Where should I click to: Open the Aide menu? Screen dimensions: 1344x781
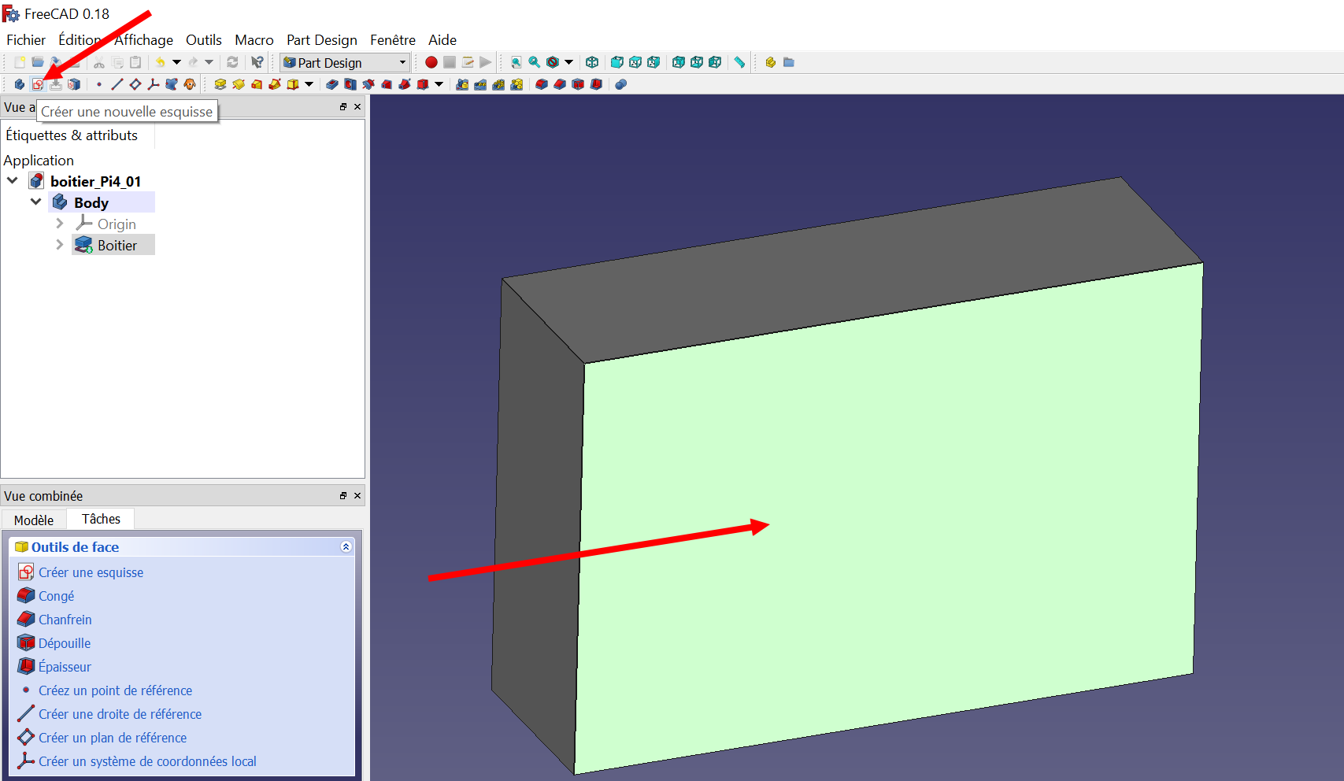point(442,39)
